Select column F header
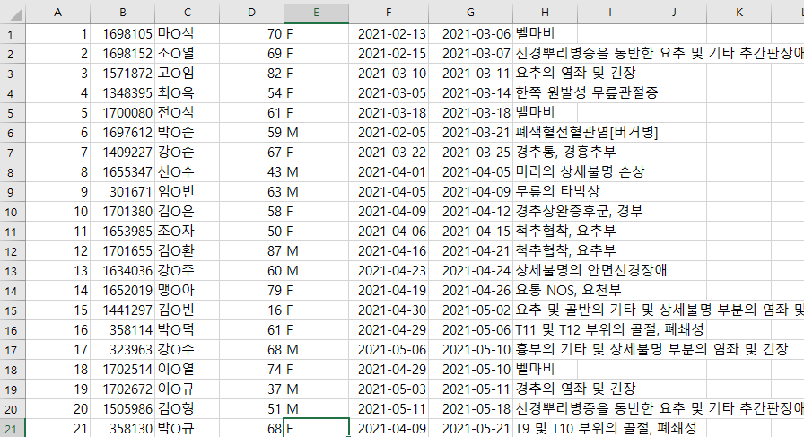 389,13
